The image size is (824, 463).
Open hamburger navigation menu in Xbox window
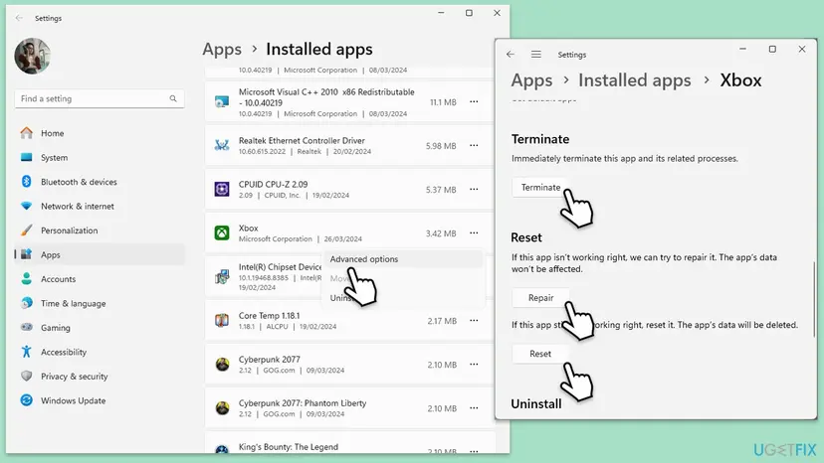coord(536,54)
